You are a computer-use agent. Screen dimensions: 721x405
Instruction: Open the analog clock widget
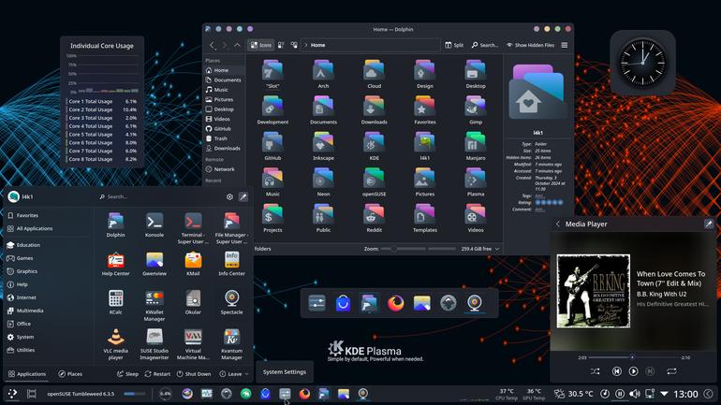(642, 62)
